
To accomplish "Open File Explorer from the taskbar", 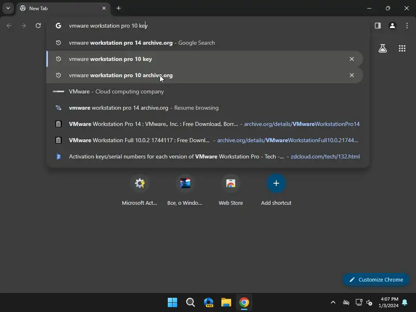I will [x=226, y=302].
